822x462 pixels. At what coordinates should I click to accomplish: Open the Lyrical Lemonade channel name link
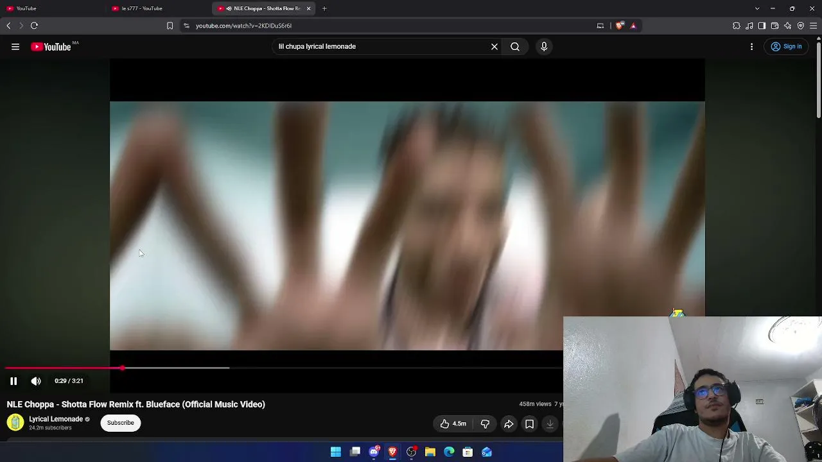click(56, 419)
